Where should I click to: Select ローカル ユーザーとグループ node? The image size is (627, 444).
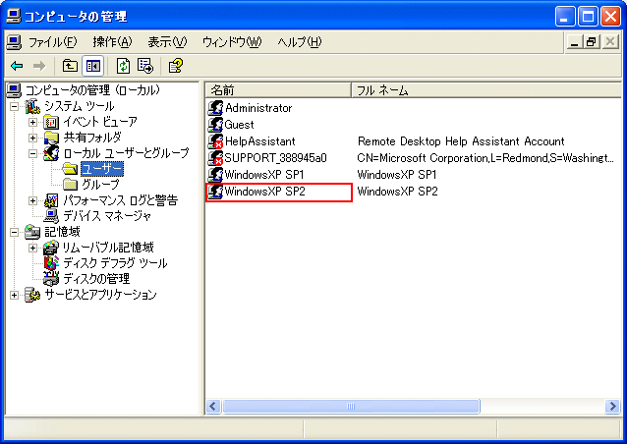point(126,153)
